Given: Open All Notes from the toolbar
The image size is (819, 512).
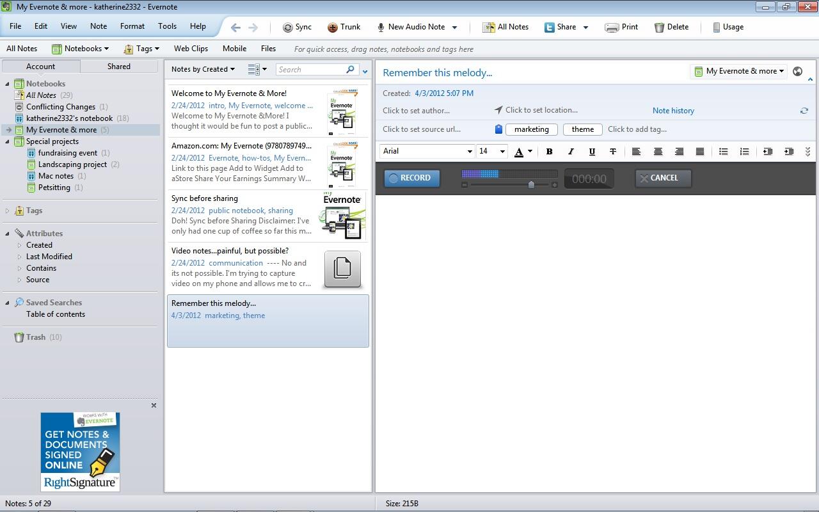Looking at the screenshot, I should (505, 27).
